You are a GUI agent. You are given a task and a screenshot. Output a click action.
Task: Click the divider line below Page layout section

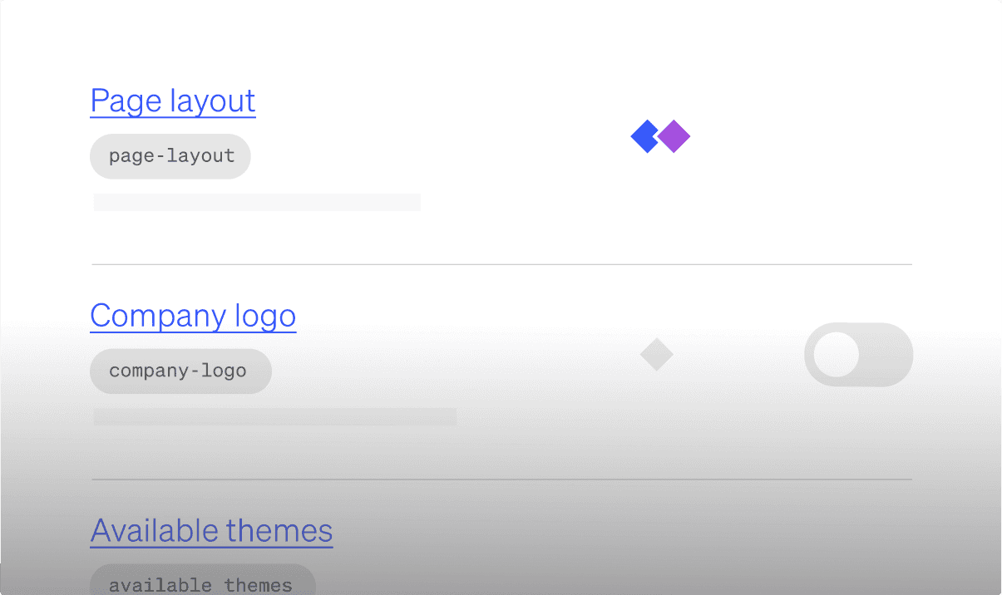tap(501, 264)
